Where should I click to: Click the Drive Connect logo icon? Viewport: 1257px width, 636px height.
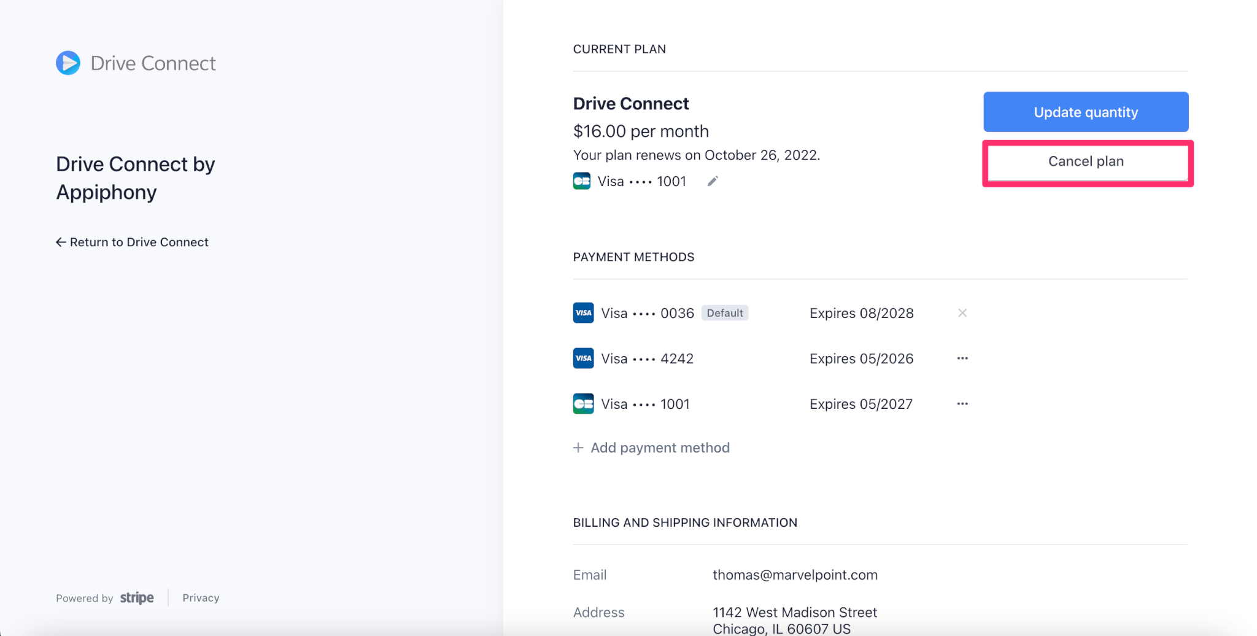pos(68,63)
